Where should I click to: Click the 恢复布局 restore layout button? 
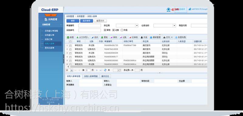click(180, 37)
